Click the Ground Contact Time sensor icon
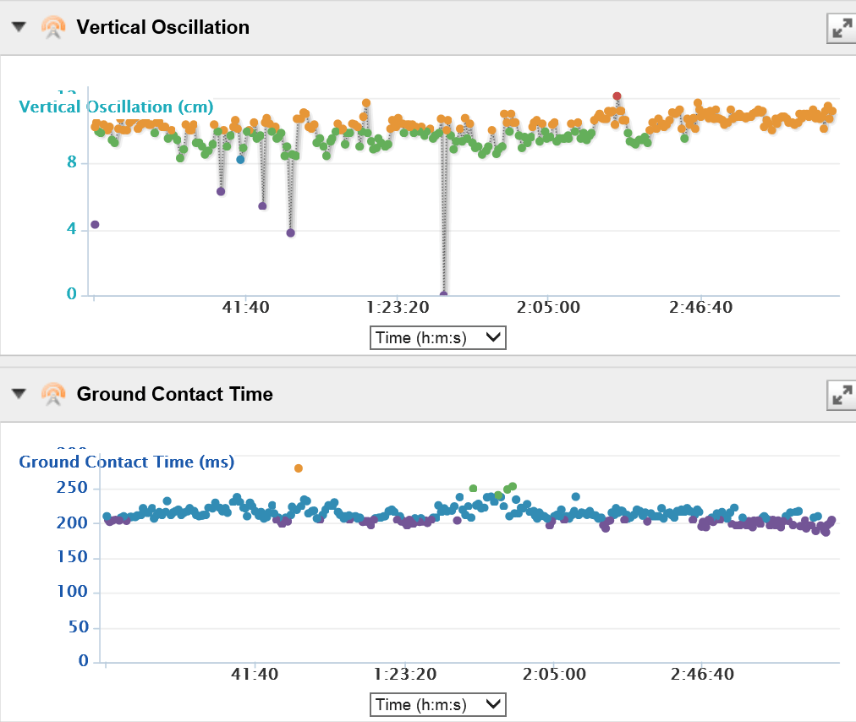 point(52,394)
